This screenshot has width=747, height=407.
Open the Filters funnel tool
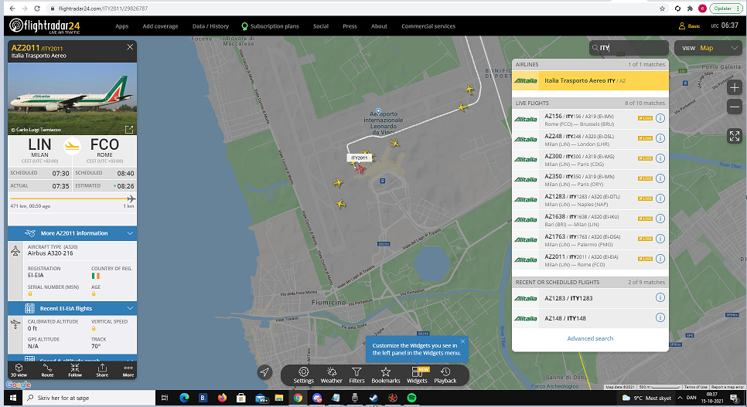point(356,375)
